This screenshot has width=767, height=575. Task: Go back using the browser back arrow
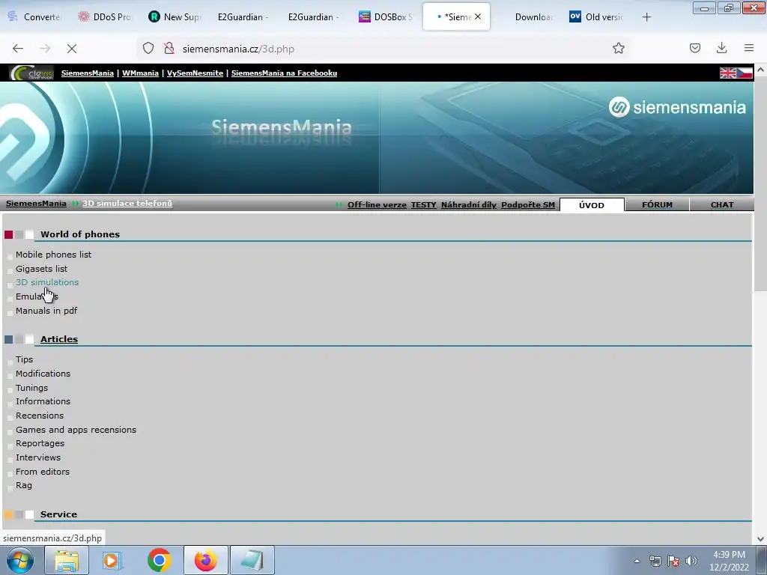click(x=18, y=49)
